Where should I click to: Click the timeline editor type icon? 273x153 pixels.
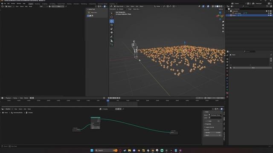pos(3,98)
